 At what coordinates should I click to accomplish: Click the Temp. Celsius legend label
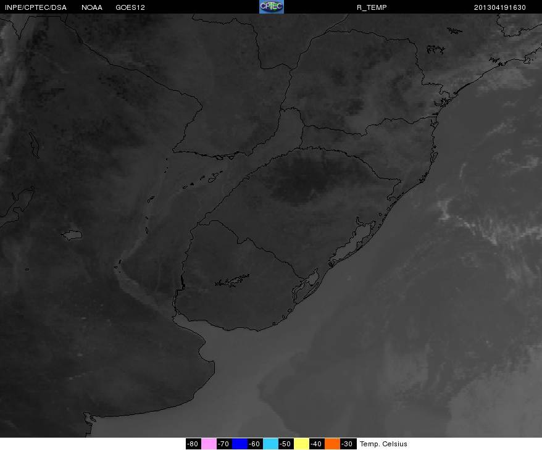(383, 444)
